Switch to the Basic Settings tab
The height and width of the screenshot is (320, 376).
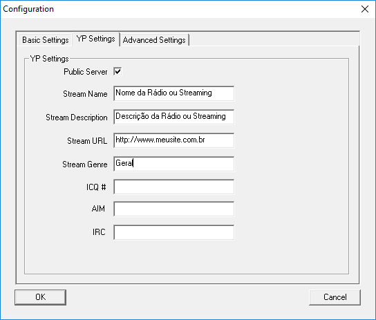click(x=46, y=40)
